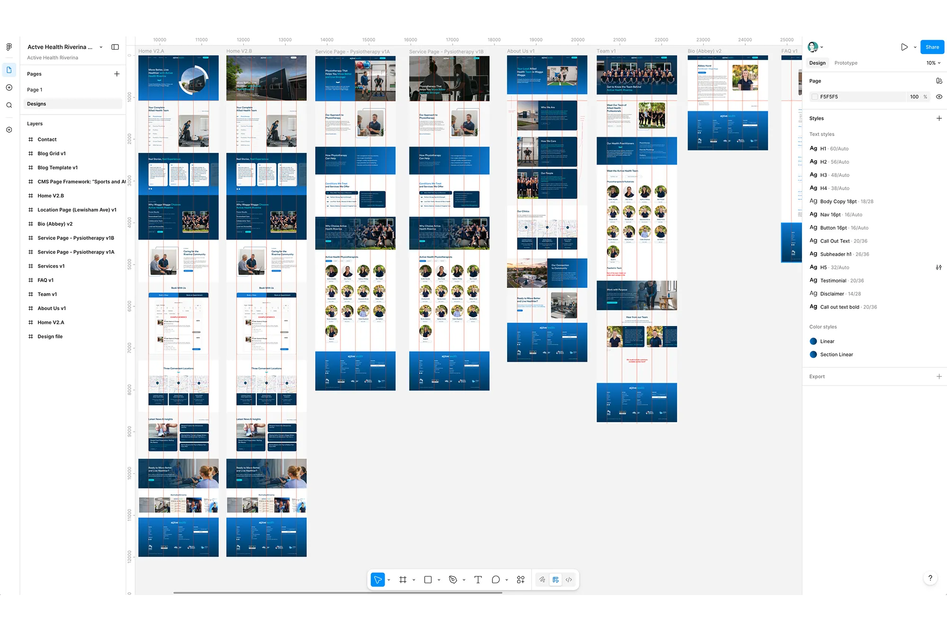Toggle the left sidebar panel icon
The width and height of the screenshot is (947, 631).
tap(115, 47)
